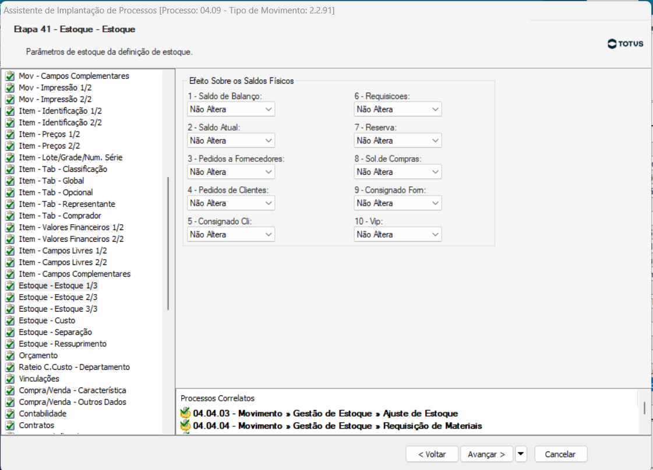This screenshot has height=470, width=653.
Task: Open the Requisicoes dropdown
Action: [x=398, y=109]
